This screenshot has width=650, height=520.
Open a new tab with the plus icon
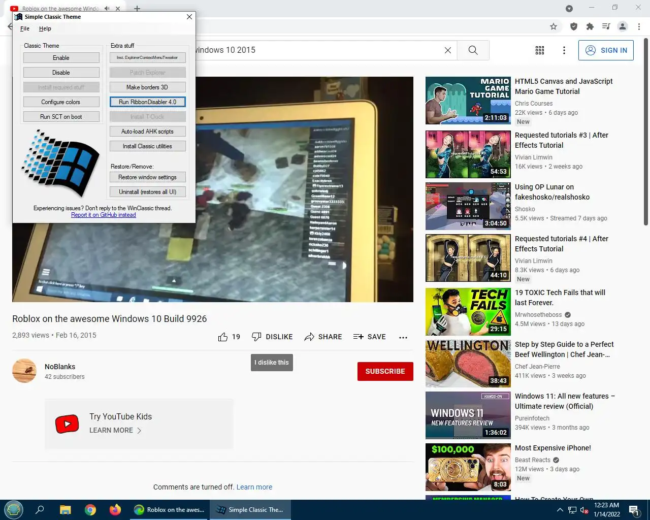click(137, 9)
